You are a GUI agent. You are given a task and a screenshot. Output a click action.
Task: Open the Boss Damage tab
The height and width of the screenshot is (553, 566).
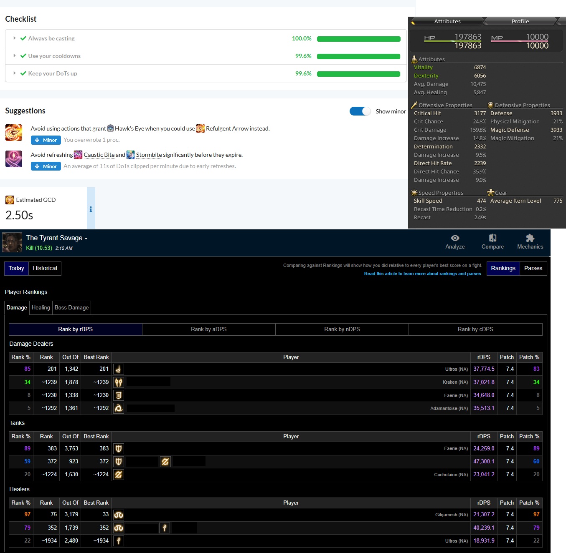click(x=71, y=307)
